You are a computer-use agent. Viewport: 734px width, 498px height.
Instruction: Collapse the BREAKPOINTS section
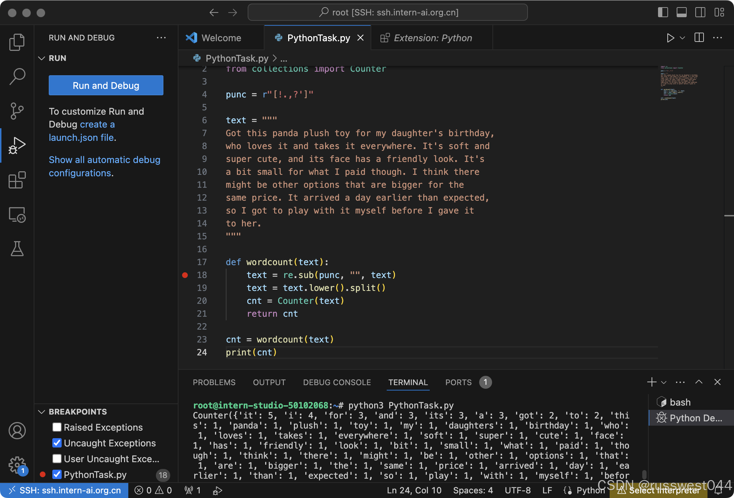click(x=42, y=411)
